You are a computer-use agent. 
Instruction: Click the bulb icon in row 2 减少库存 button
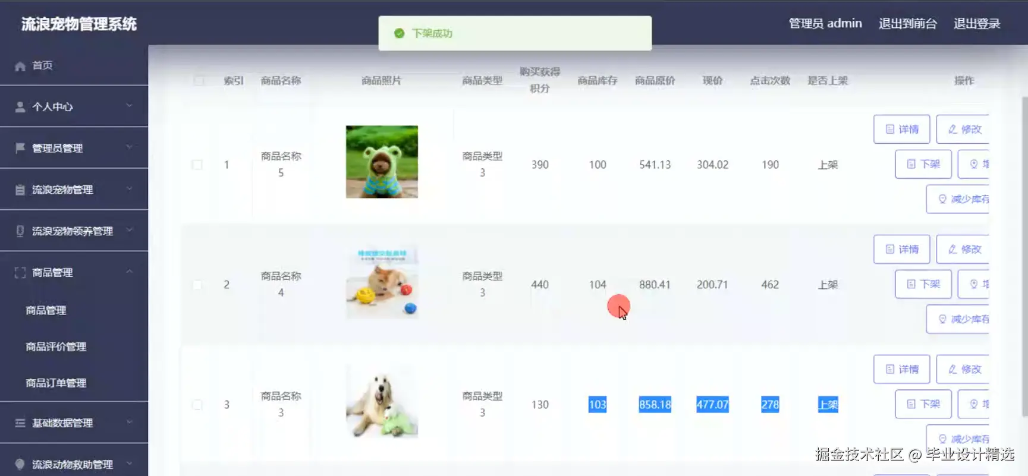942,319
